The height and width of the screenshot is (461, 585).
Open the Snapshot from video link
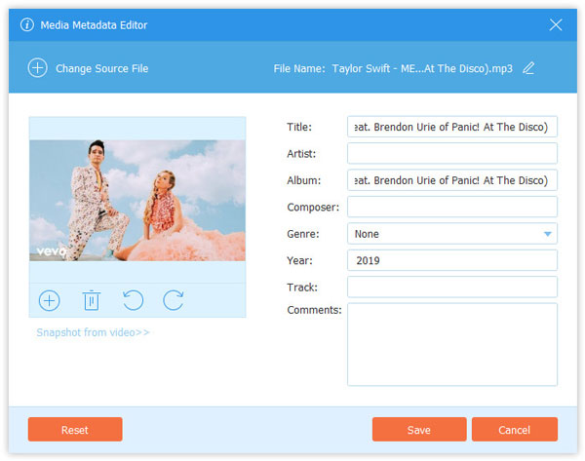93,332
